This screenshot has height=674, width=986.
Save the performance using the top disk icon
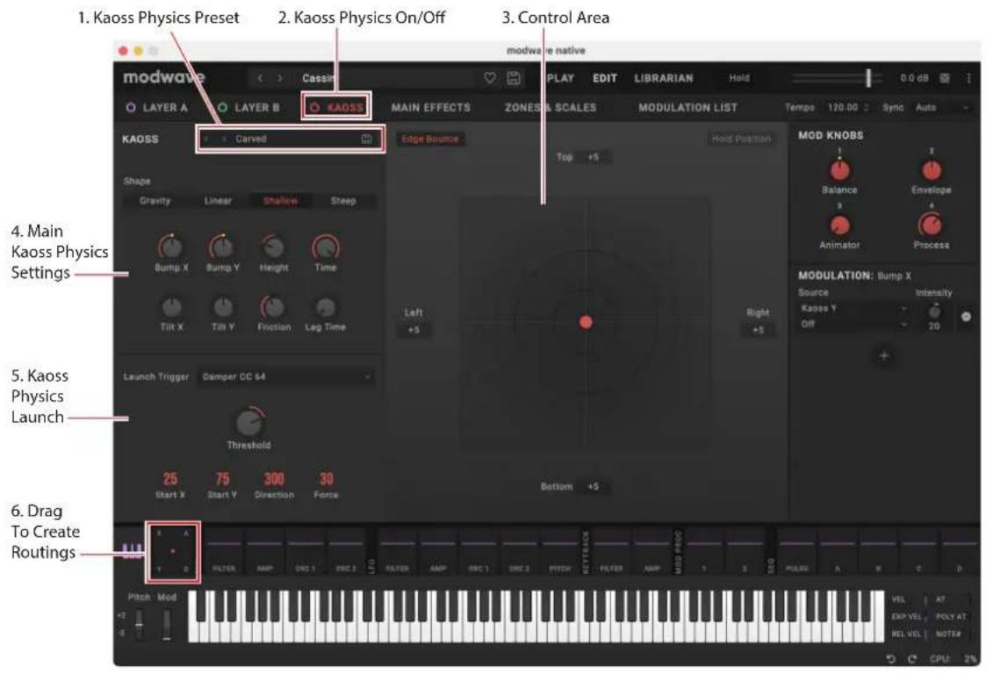pos(514,78)
